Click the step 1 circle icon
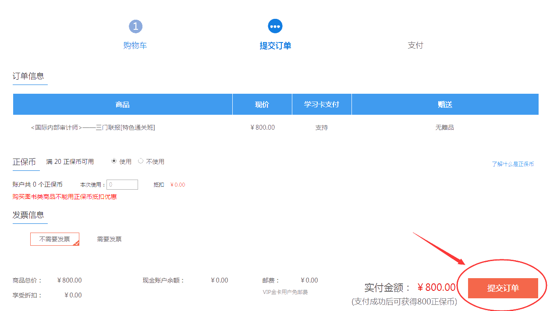The height and width of the screenshot is (311, 550). pos(135,26)
